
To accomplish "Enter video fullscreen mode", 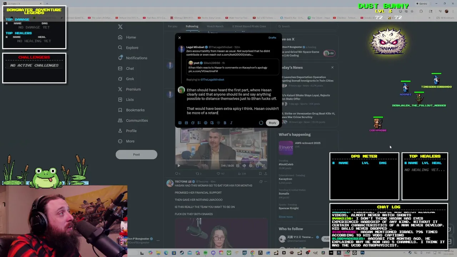I will point(263,166).
